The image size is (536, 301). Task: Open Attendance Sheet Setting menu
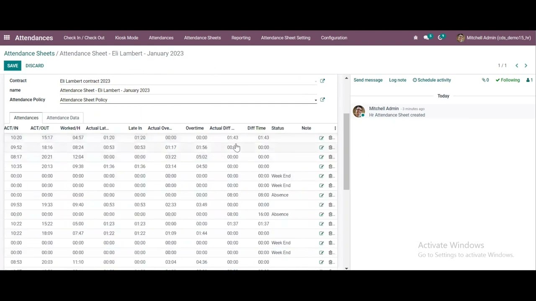286,38
